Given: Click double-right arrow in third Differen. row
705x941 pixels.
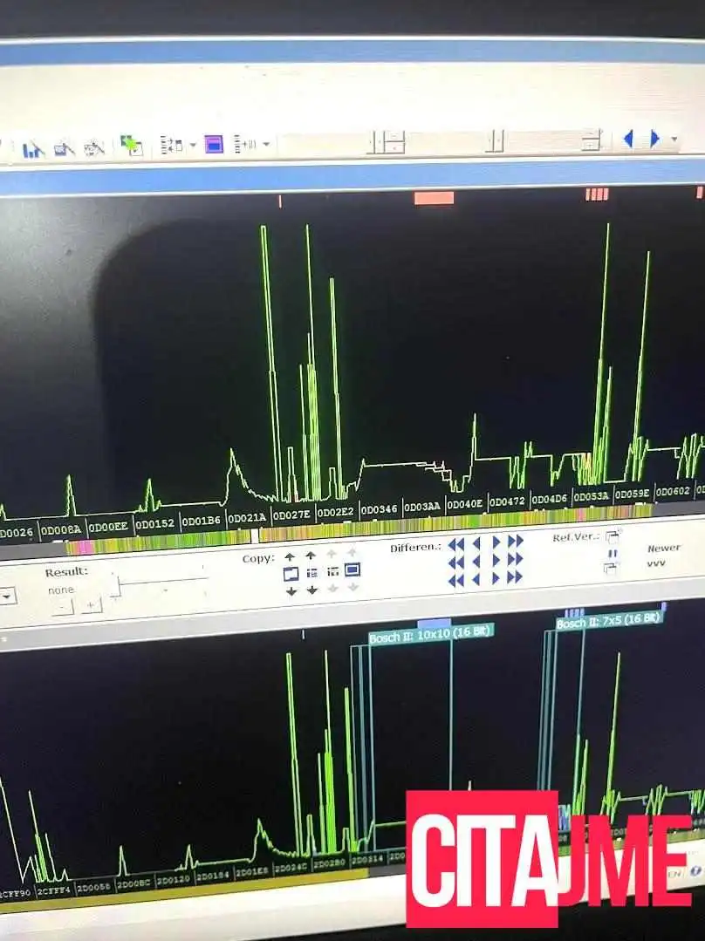Looking at the screenshot, I should click(x=516, y=577).
